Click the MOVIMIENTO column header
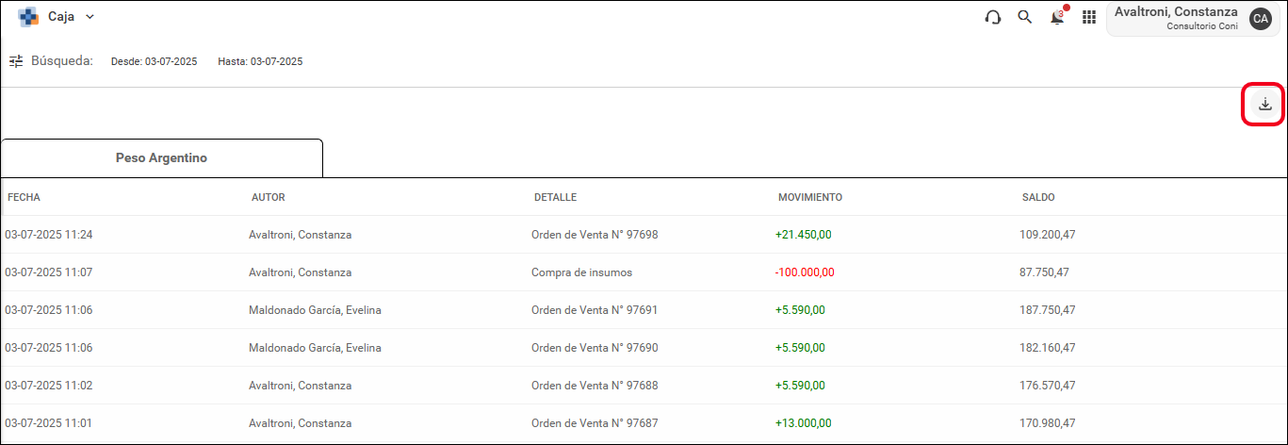 810,197
